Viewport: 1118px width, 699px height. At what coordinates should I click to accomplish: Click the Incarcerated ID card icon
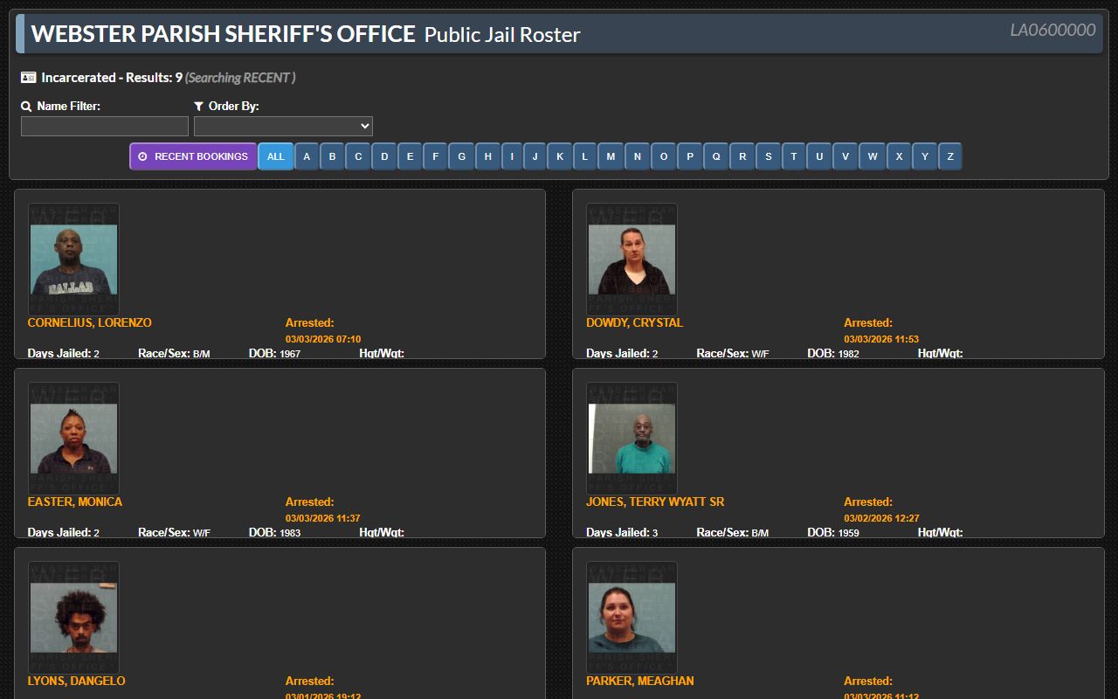coord(28,78)
